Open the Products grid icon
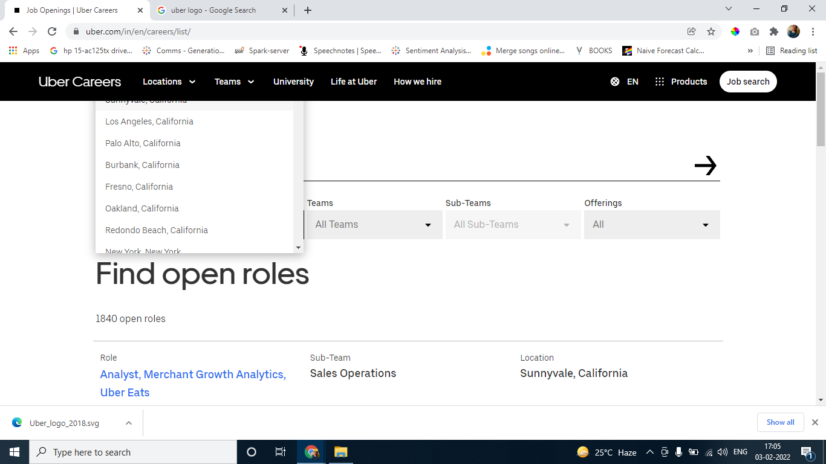826x464 pixels. 660,82
